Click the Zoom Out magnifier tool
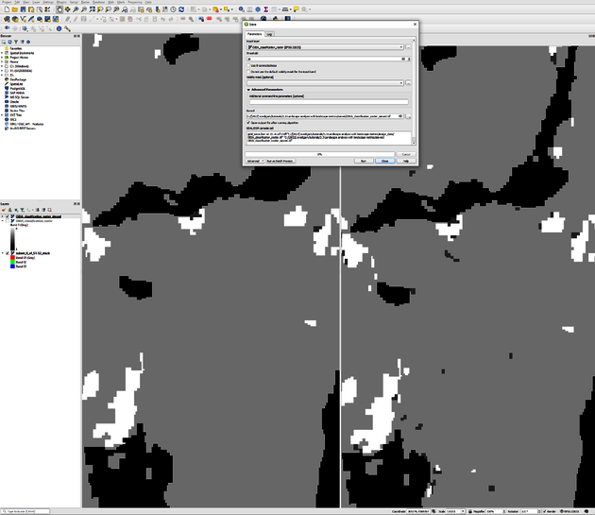 click(84, 9)
